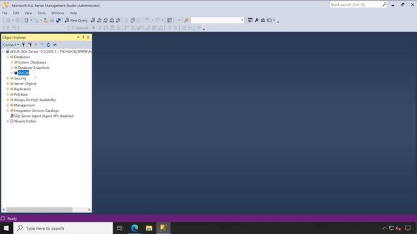Expand the XEvent Profiler node
The image size is (417, 234).
tap(8, 122)
